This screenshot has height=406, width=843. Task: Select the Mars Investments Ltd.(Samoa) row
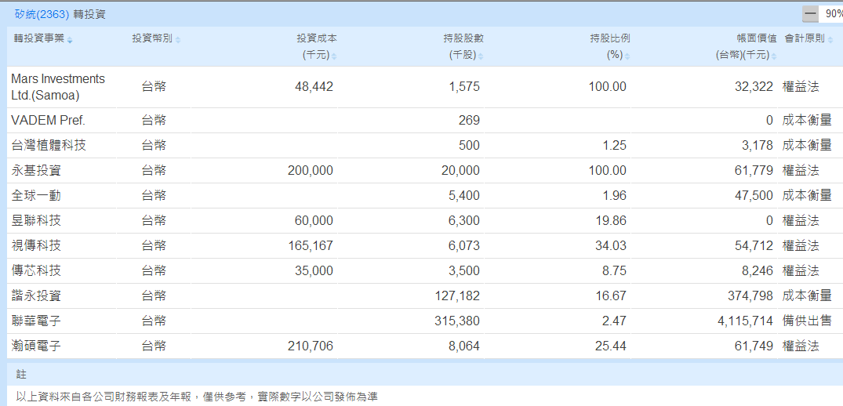[x=57, y=87]
